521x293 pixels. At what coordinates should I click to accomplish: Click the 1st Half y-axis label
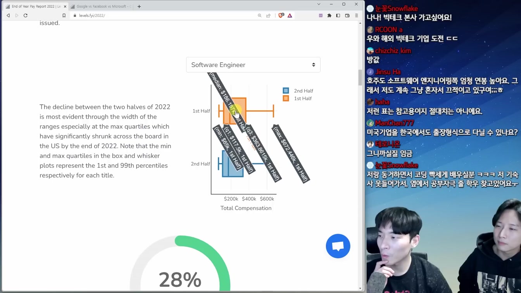click(x=201, y=111)
